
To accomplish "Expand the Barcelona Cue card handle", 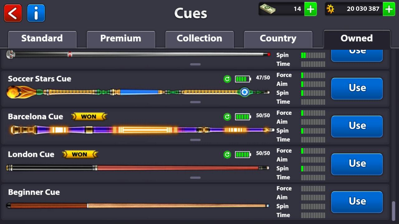I will click(195, 140).
